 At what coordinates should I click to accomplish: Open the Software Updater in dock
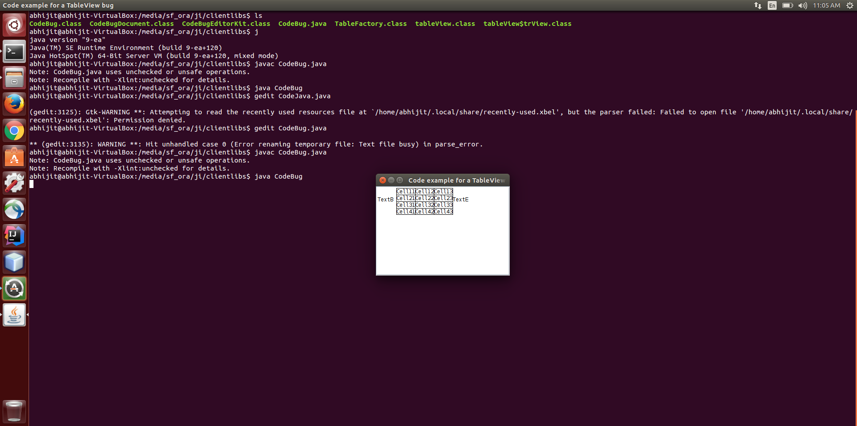pyautogui.click(x=14, y=288)
